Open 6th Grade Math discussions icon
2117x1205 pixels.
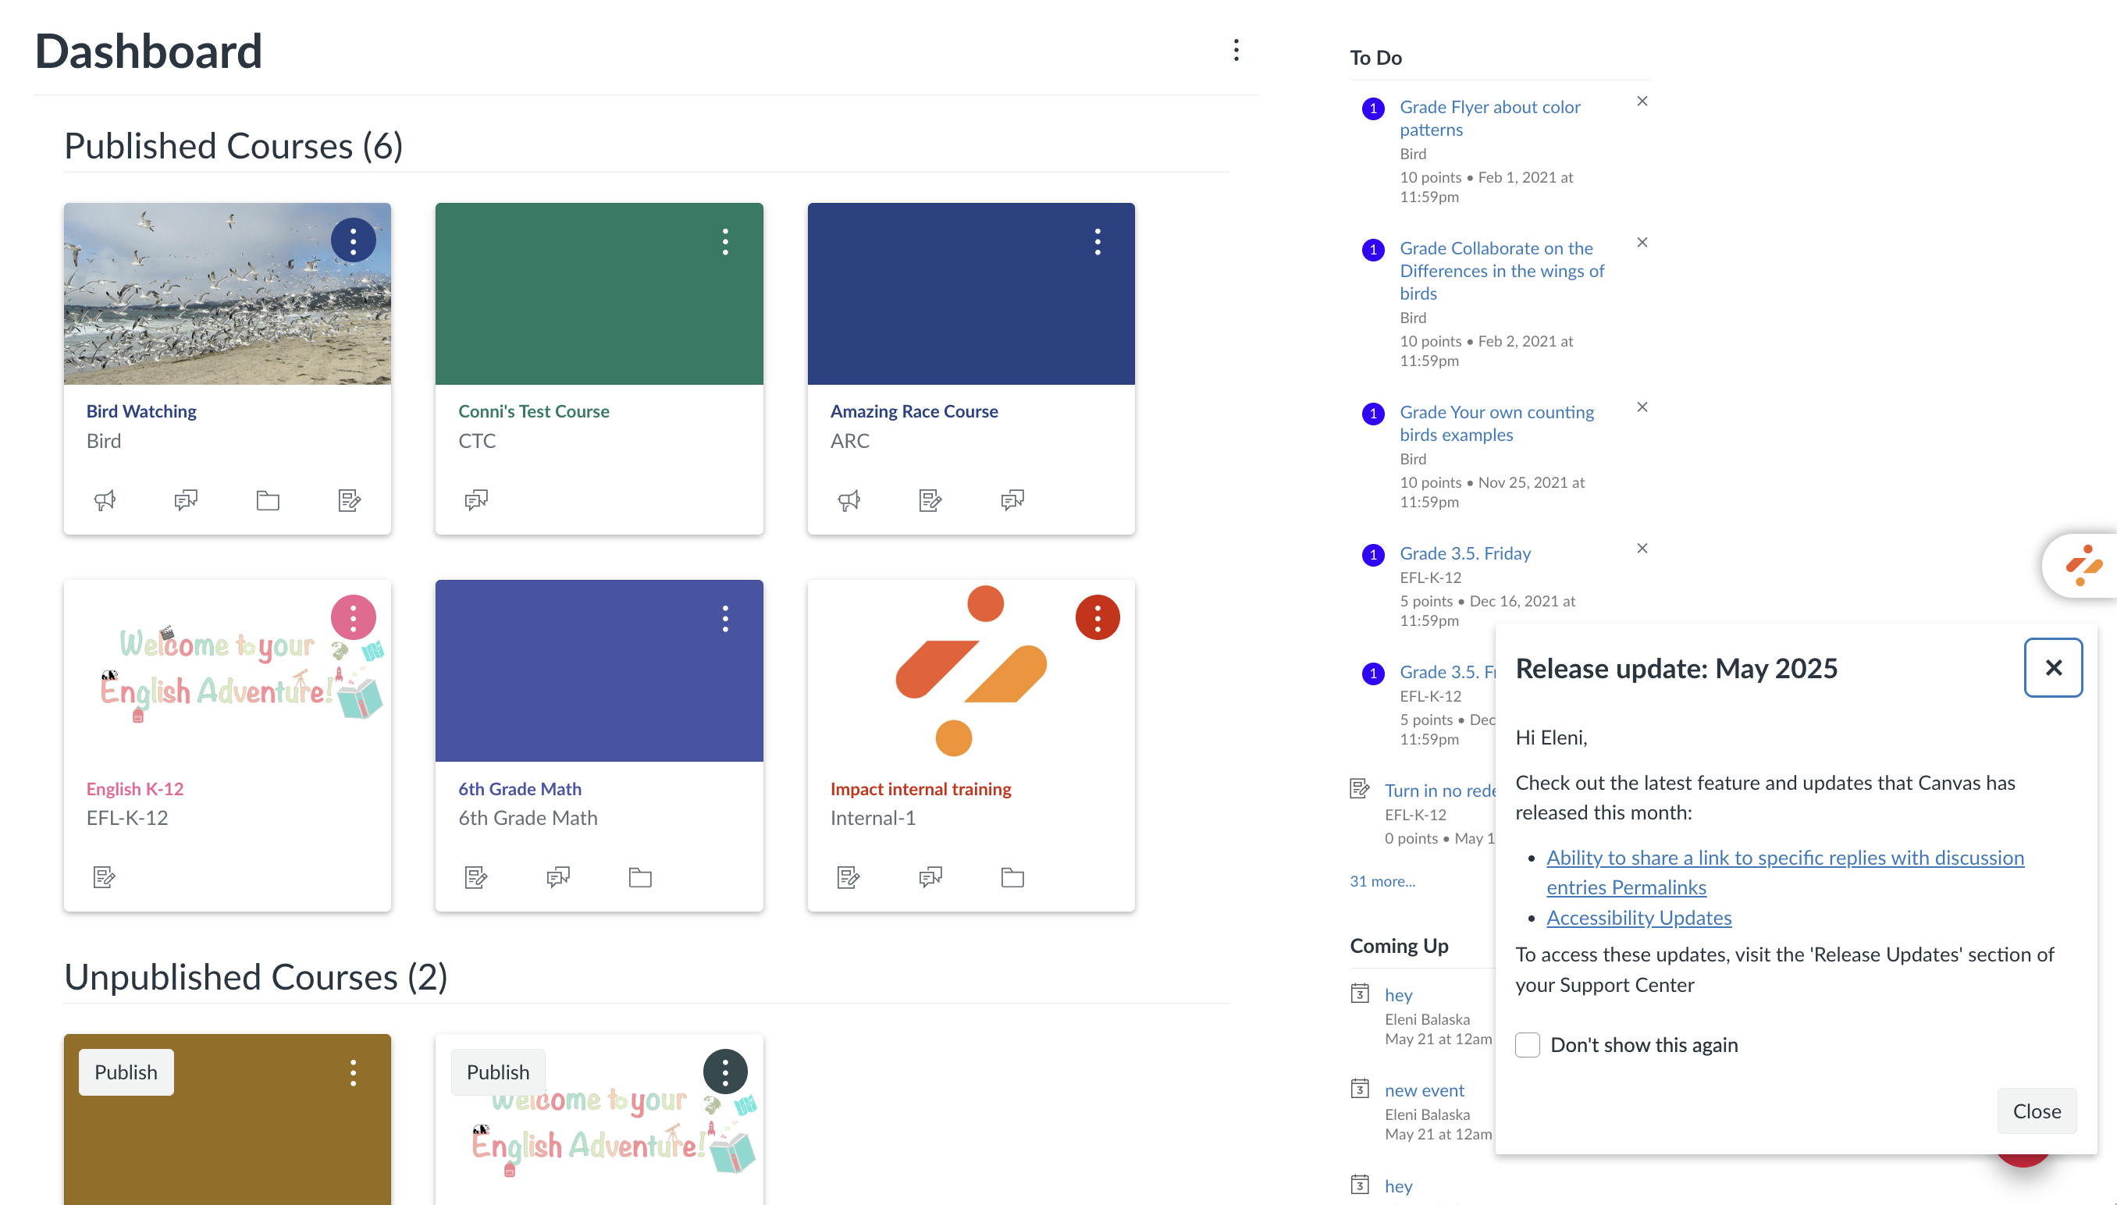[x=558, y=877]
